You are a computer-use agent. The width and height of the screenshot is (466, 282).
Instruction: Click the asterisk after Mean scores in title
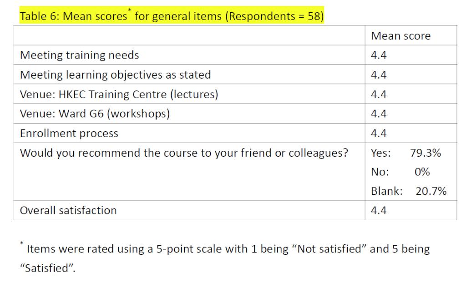[x=130, y=10]
